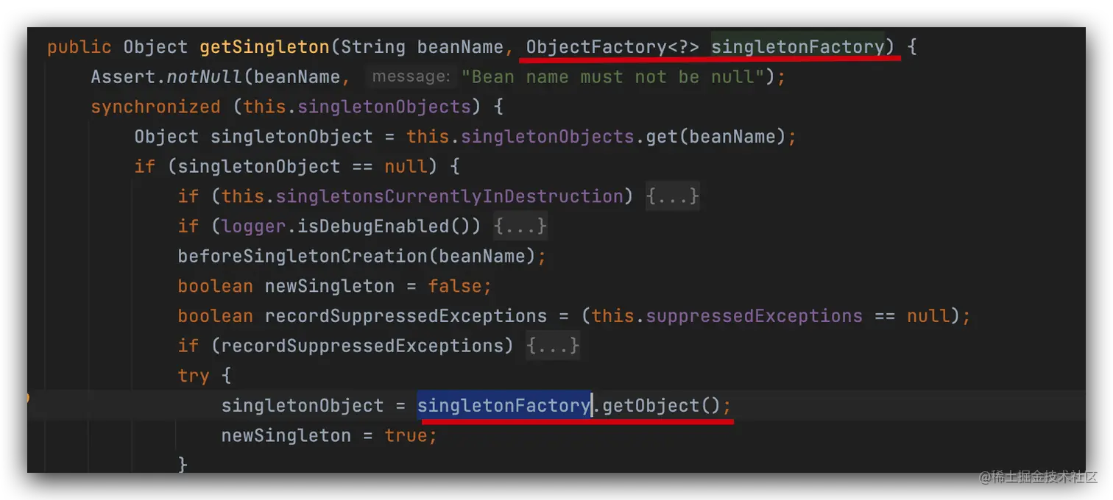Click beforeSingletonCreation(beanName) call

click(x=356, y=257)
